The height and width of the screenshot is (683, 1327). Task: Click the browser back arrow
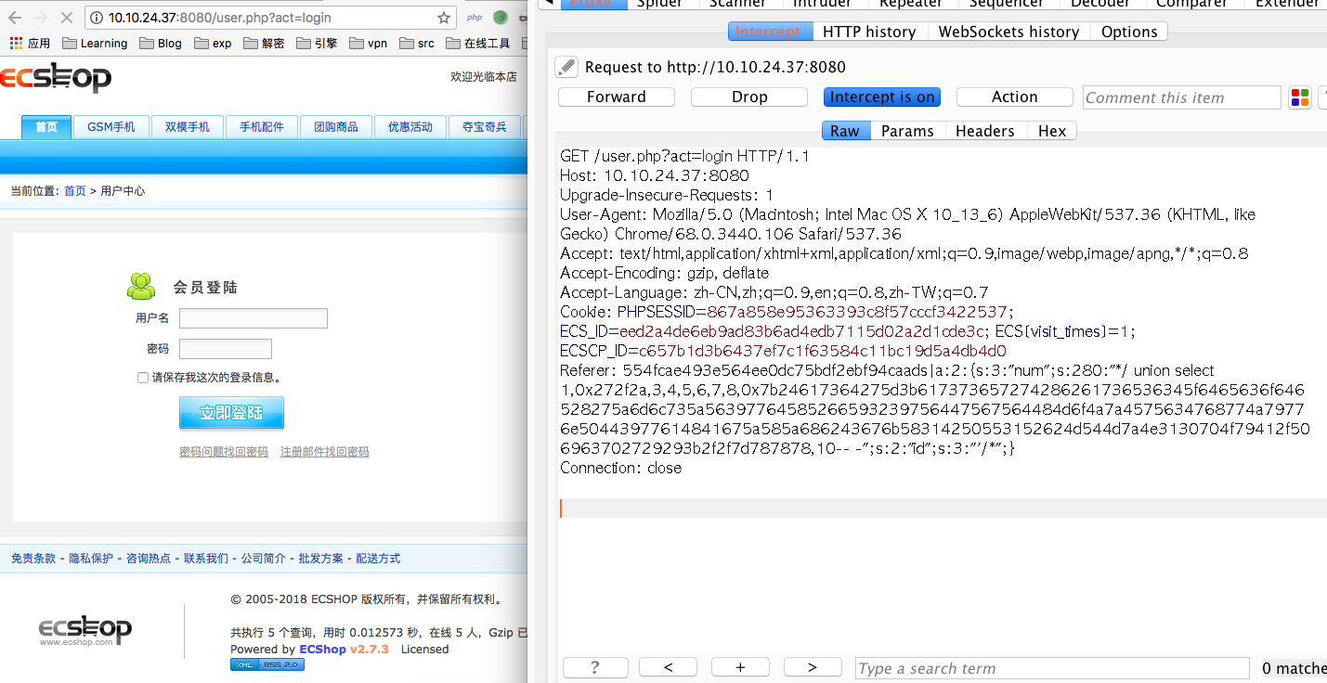click(x=15, y=18)
